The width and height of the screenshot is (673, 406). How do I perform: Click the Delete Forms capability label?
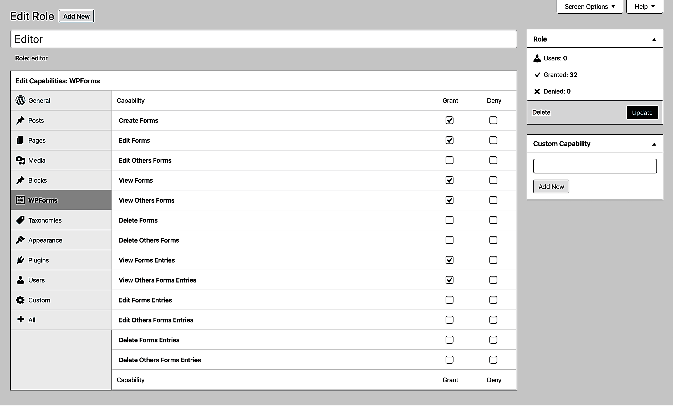pos(138,220)
